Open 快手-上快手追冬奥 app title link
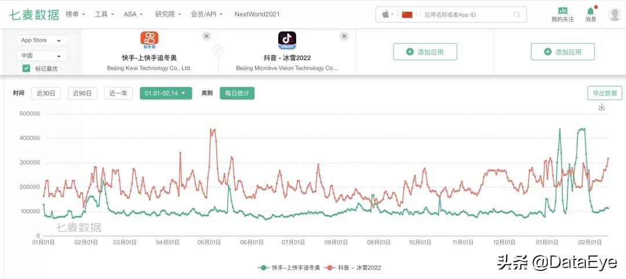This screenshot has width=626, height=279. tap(150, 58)
